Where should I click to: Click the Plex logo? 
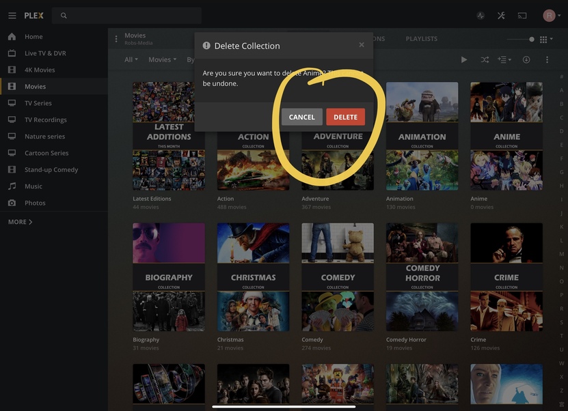(33, 16)
